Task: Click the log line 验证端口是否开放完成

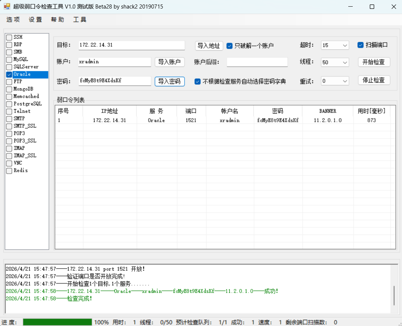Action: pos(65,276)
